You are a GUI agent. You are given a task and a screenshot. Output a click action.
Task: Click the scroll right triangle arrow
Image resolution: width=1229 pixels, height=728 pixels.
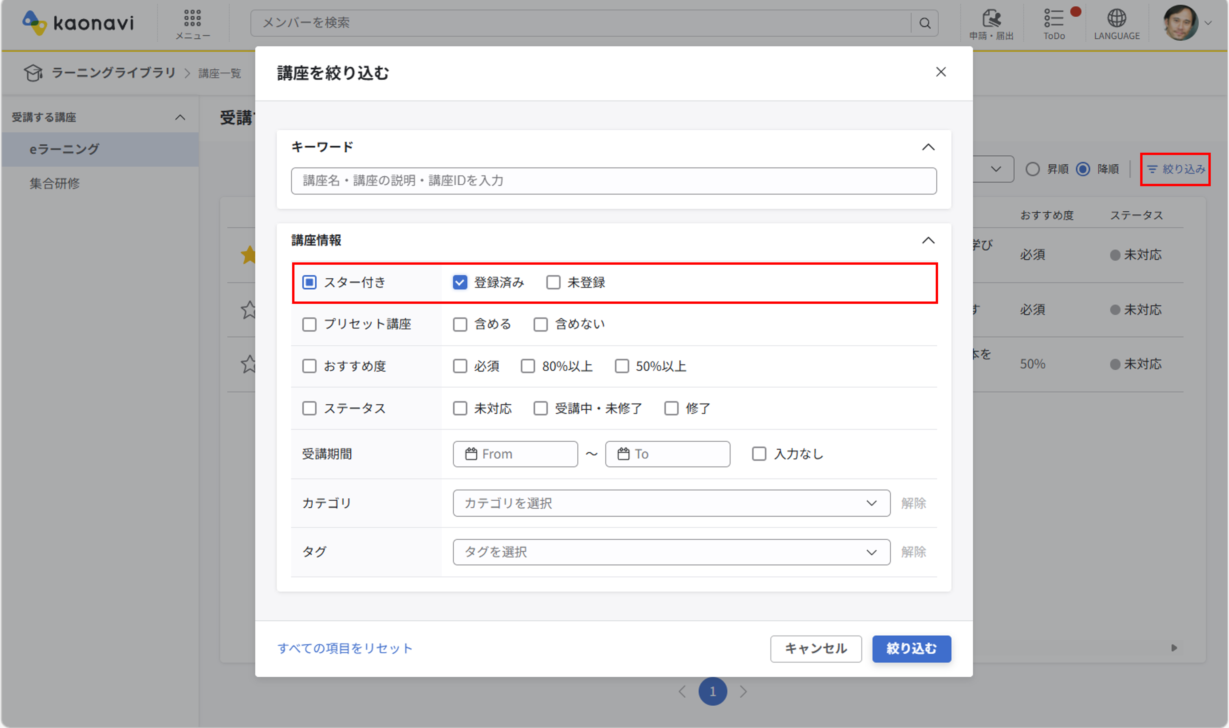1174,648
